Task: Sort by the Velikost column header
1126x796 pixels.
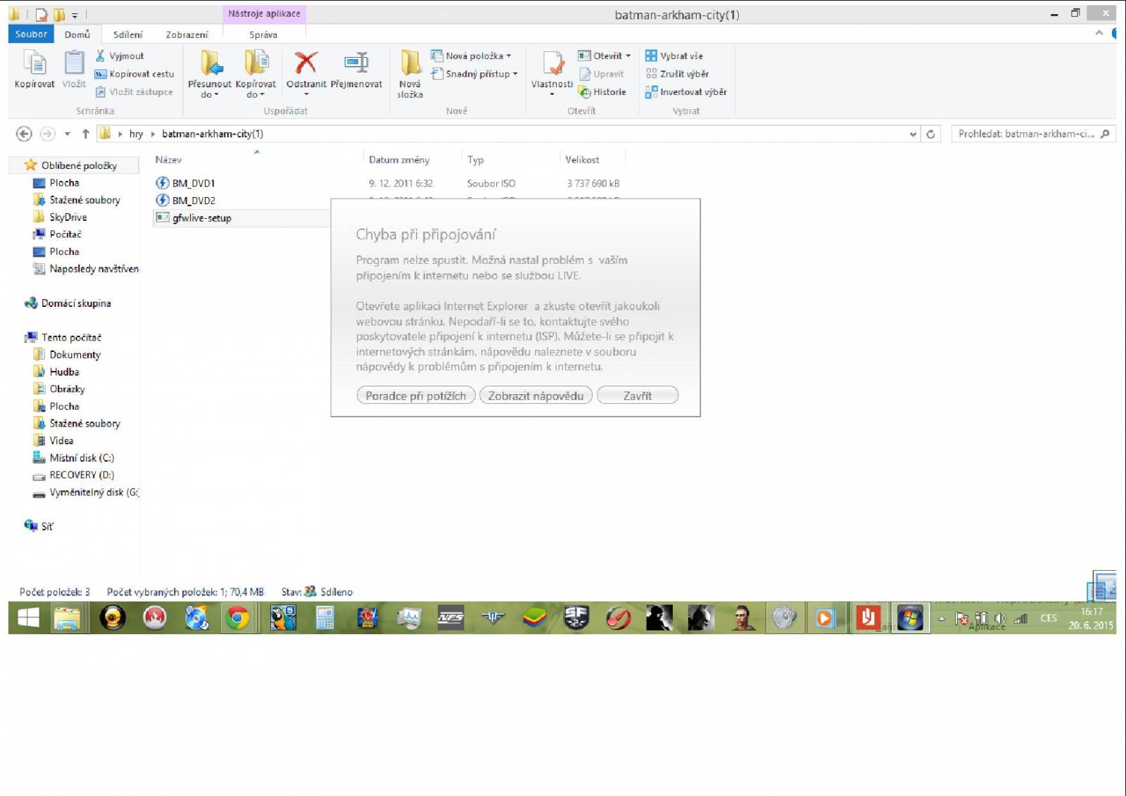Action: (582, 160)
